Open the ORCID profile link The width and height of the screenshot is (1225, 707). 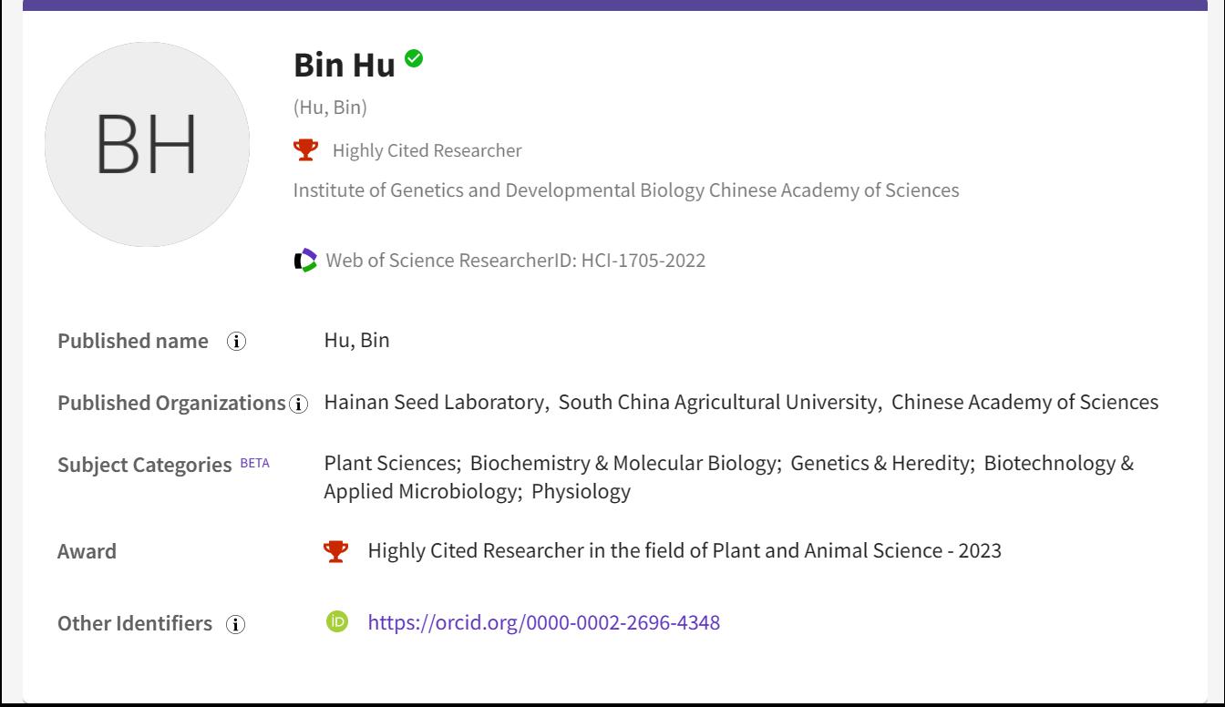point(543,622)
